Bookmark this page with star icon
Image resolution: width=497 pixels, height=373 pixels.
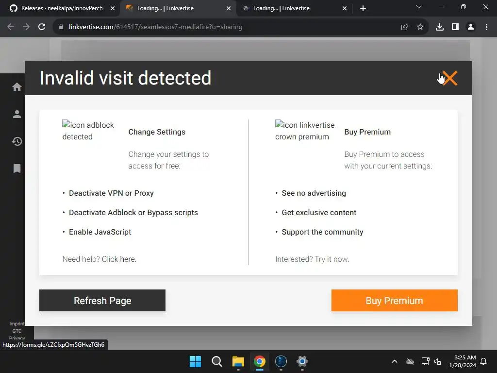[420, 27]
